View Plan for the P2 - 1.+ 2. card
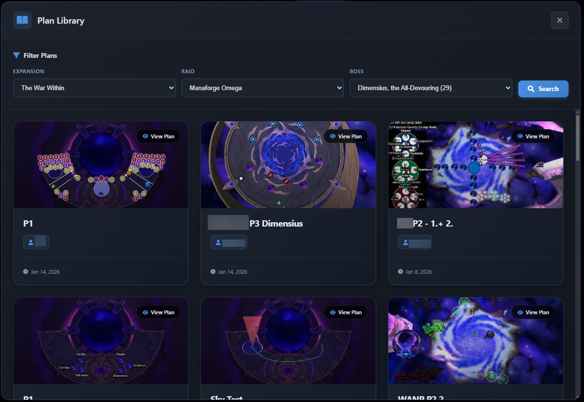Viewport: 584px width, 402px height. 533,136
